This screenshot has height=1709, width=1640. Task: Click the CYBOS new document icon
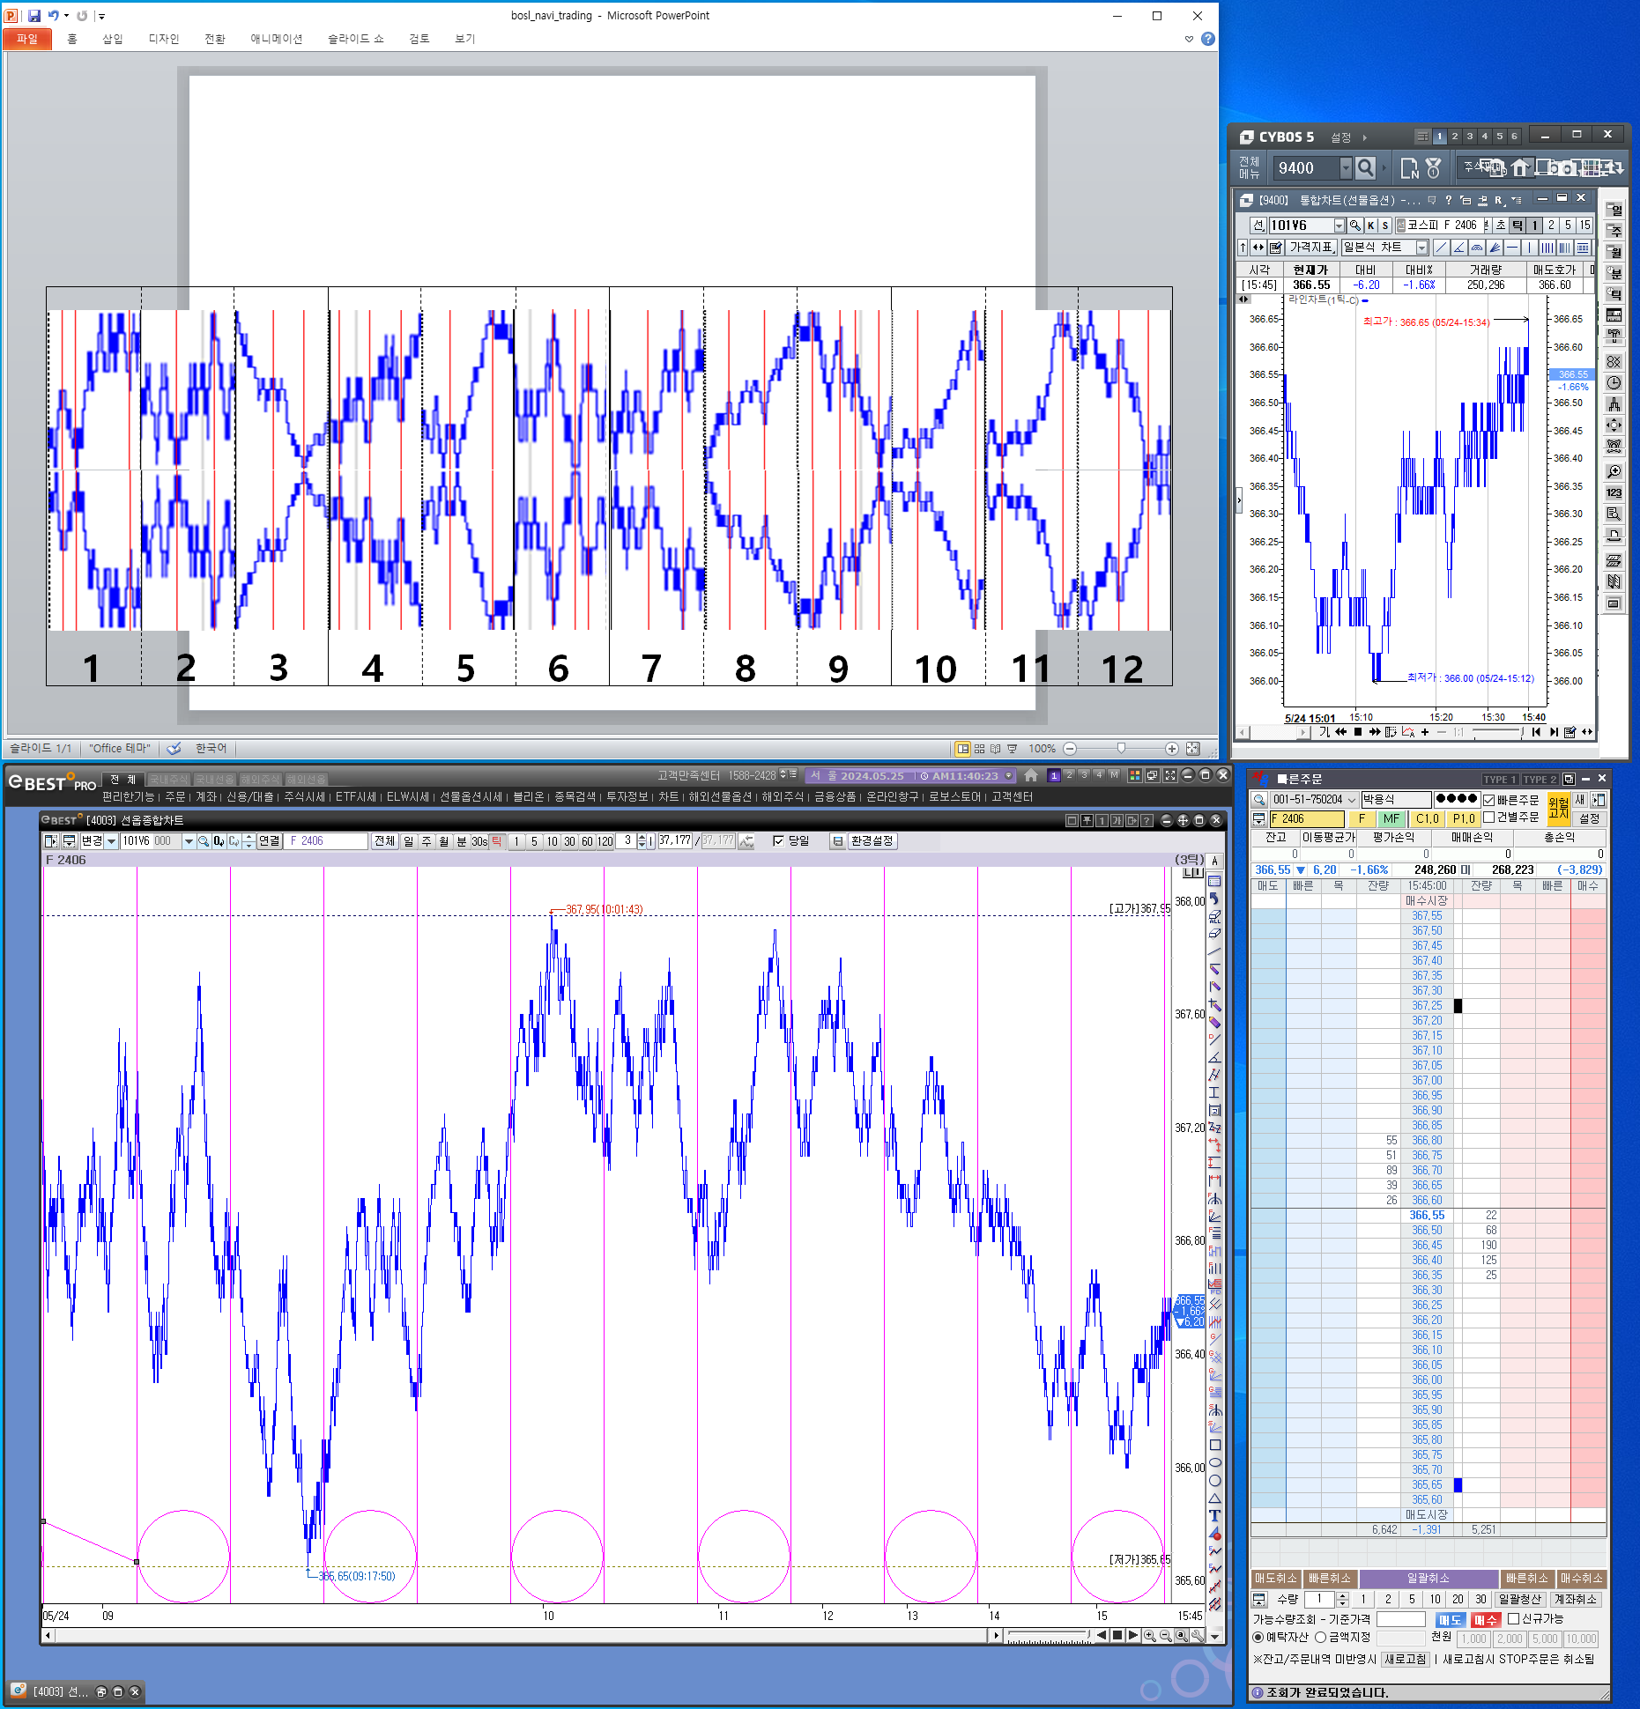tap(1409, 167)
